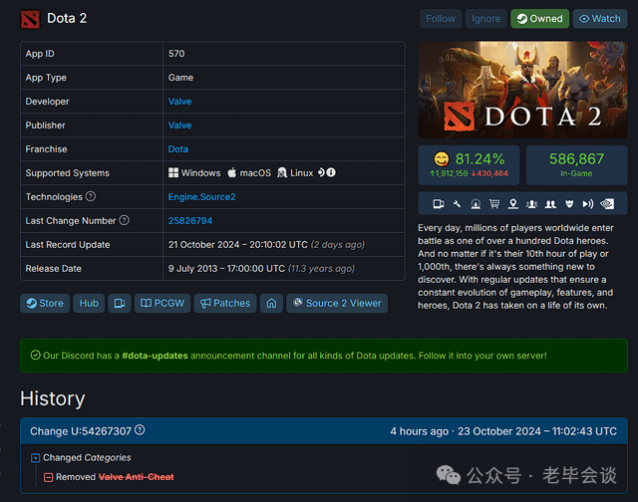The image size is (638, 502).
Task: Collapse the Changed Categories section
Action: pos(36,458)
